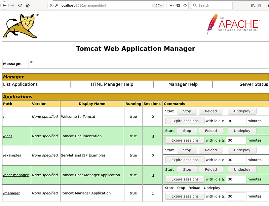The image size is (269, 206).
Task: Open the browser home page icon
Action: [28, 5]
